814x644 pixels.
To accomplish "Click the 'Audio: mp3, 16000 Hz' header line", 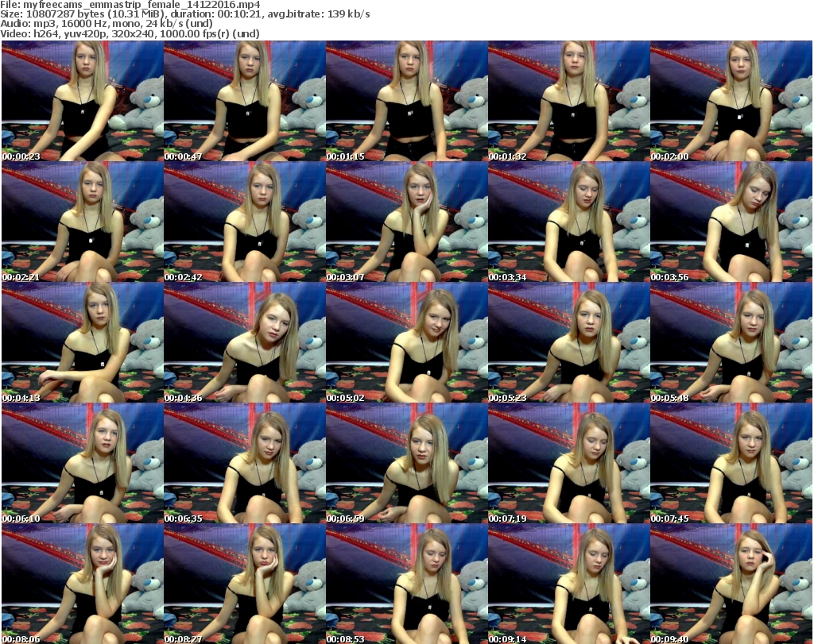I will click(107, 24).
